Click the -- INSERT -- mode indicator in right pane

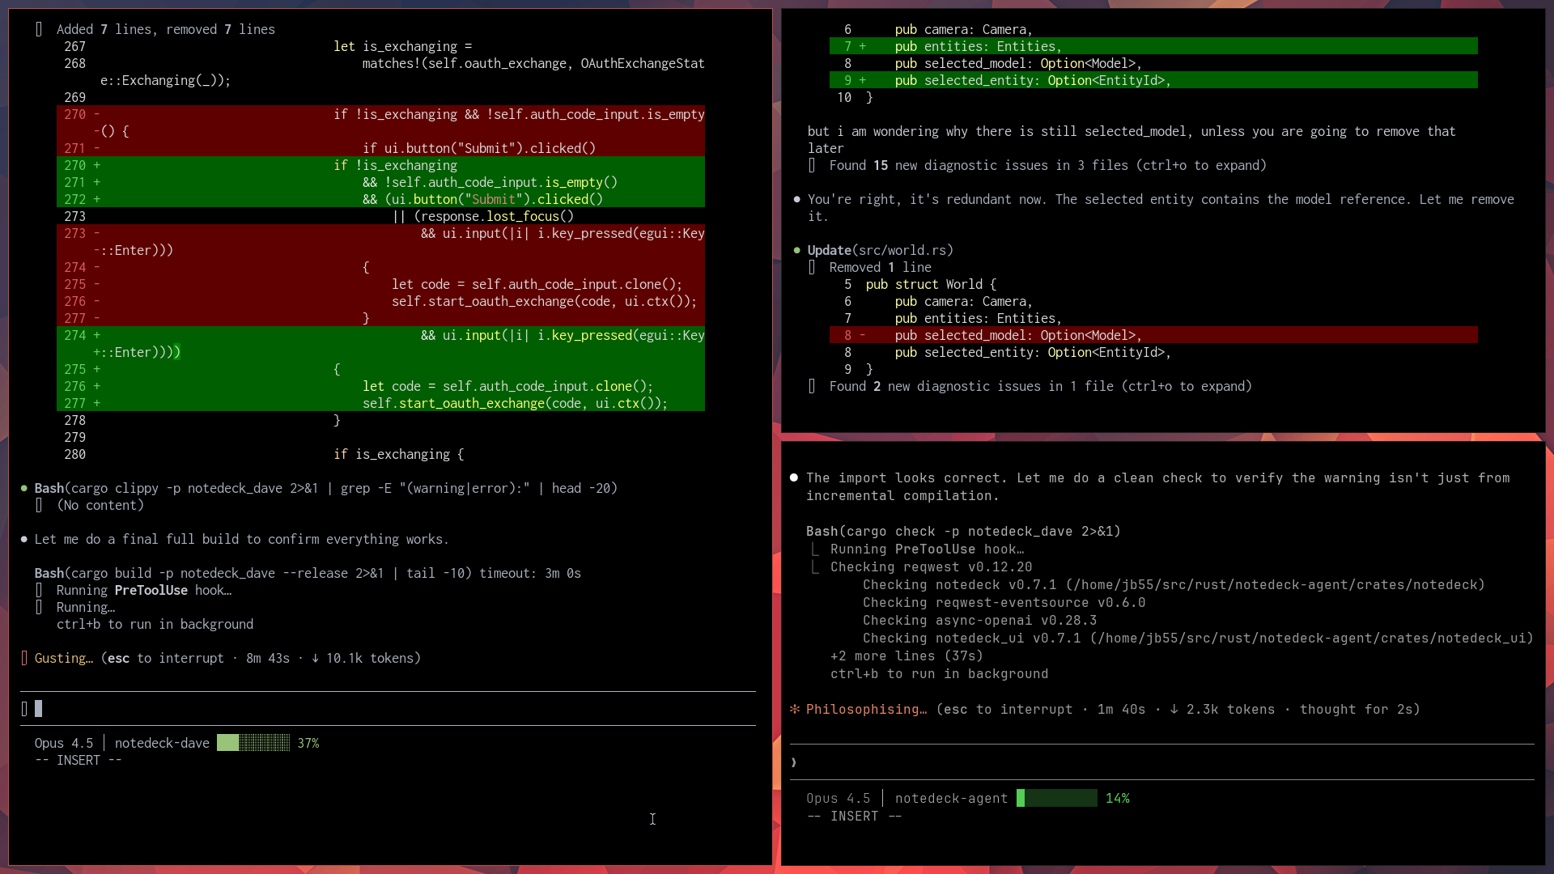click(x=854, y=816)
